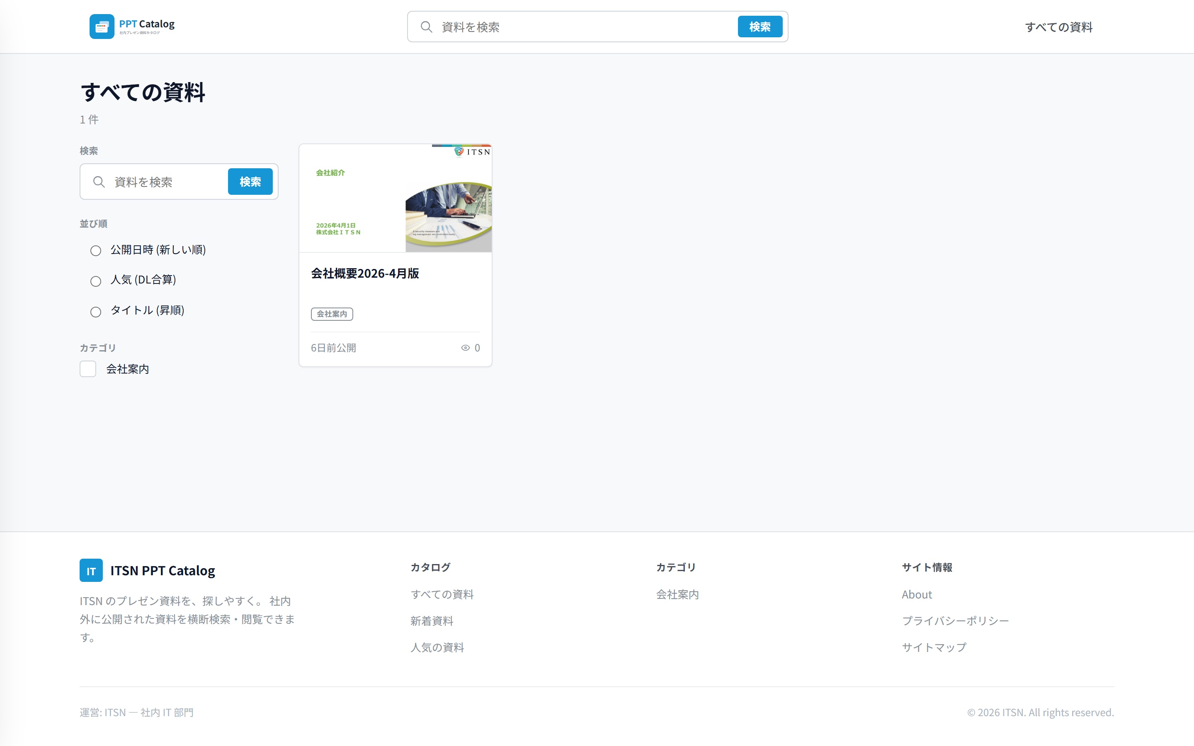Click the 6日前公開 date text
The image size is (1194, 746).
coord(333,348)
